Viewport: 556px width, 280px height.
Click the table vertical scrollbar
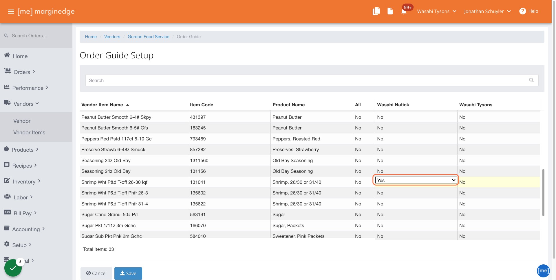543,192
